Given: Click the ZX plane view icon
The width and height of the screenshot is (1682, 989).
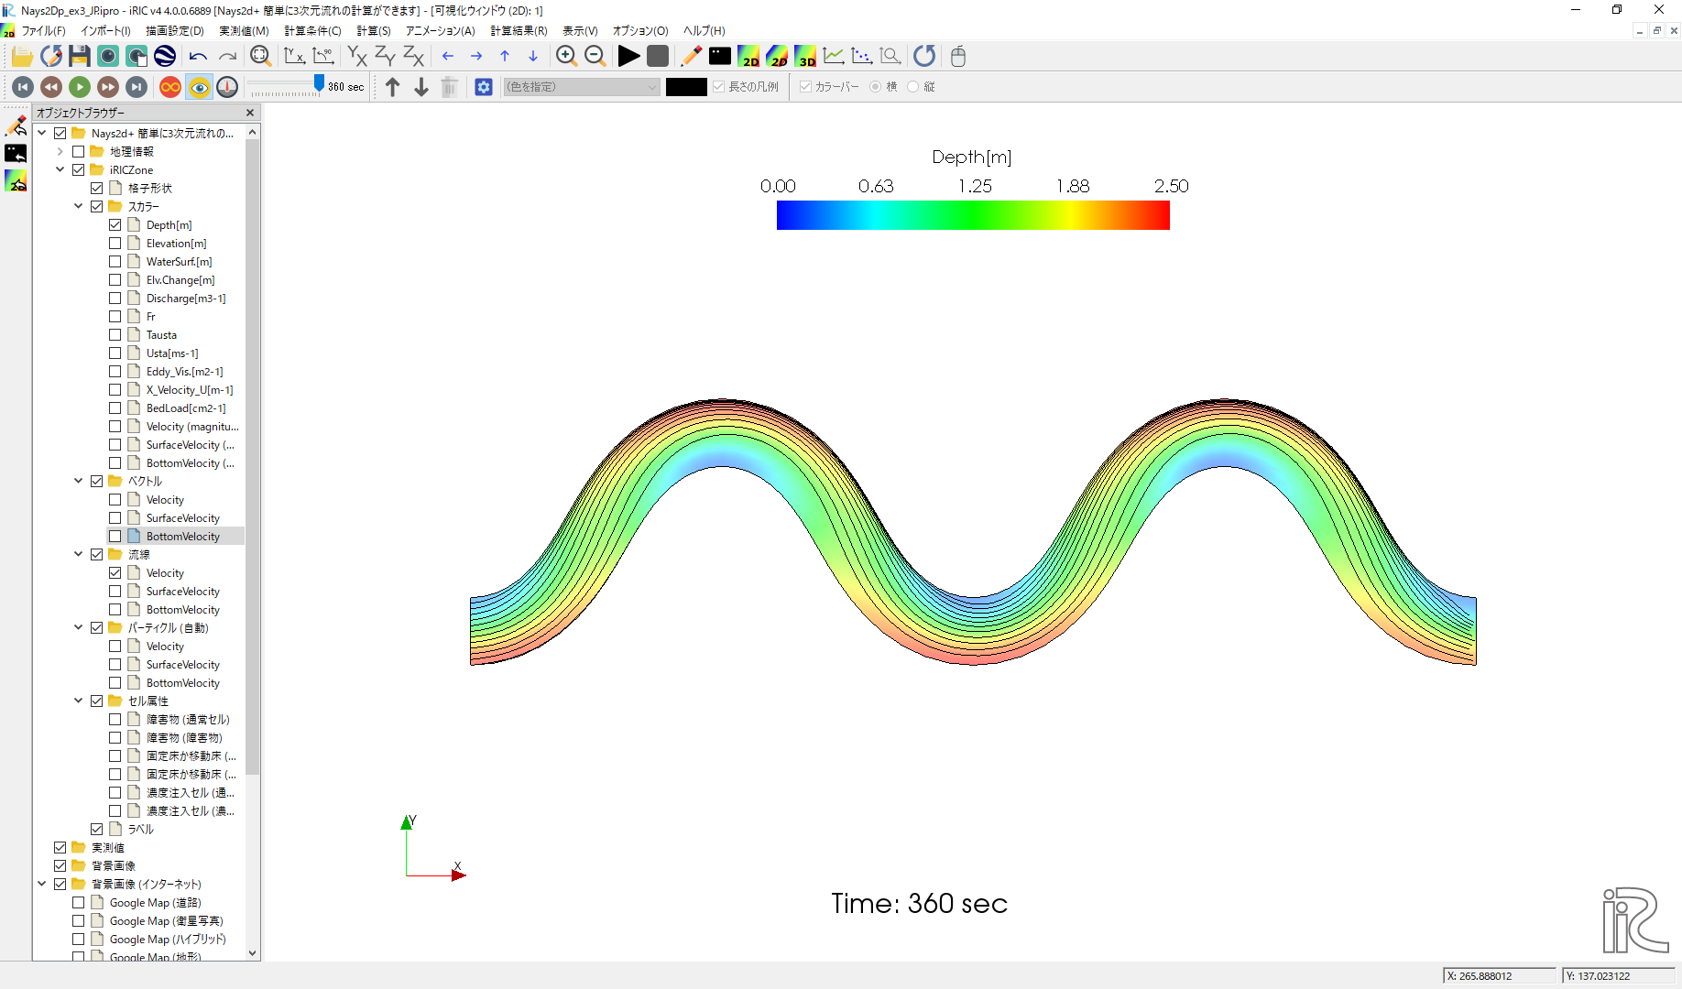Looking at the screenshot, I should 413,57.
